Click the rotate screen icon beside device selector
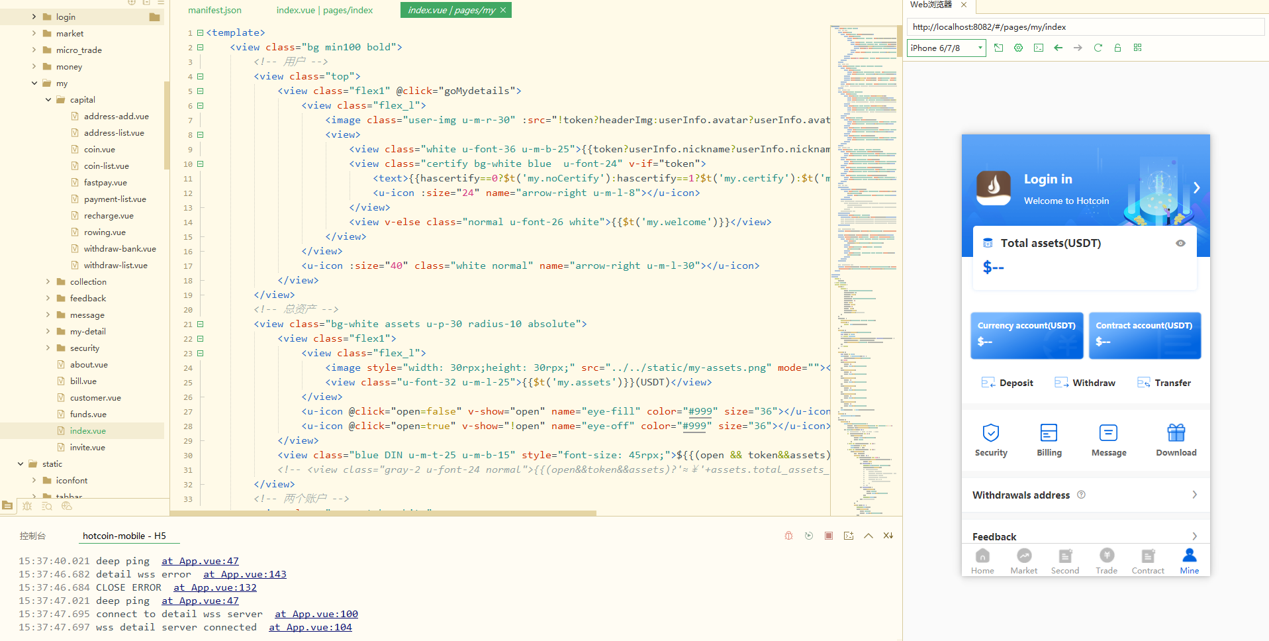The height and width of the screenshot is (641, 1269). (998, 48)
